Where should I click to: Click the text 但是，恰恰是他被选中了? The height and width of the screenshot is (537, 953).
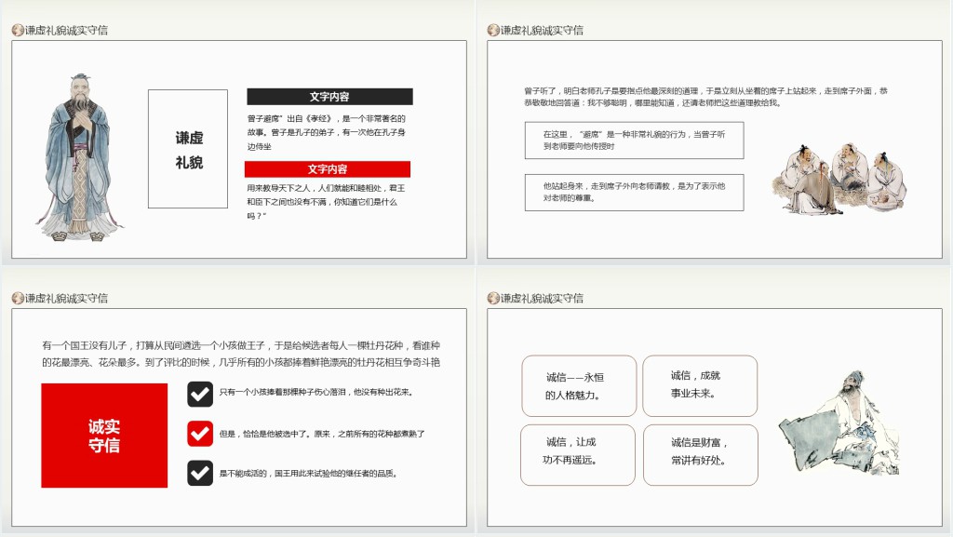pyautogui.click(x=322, y=434)
